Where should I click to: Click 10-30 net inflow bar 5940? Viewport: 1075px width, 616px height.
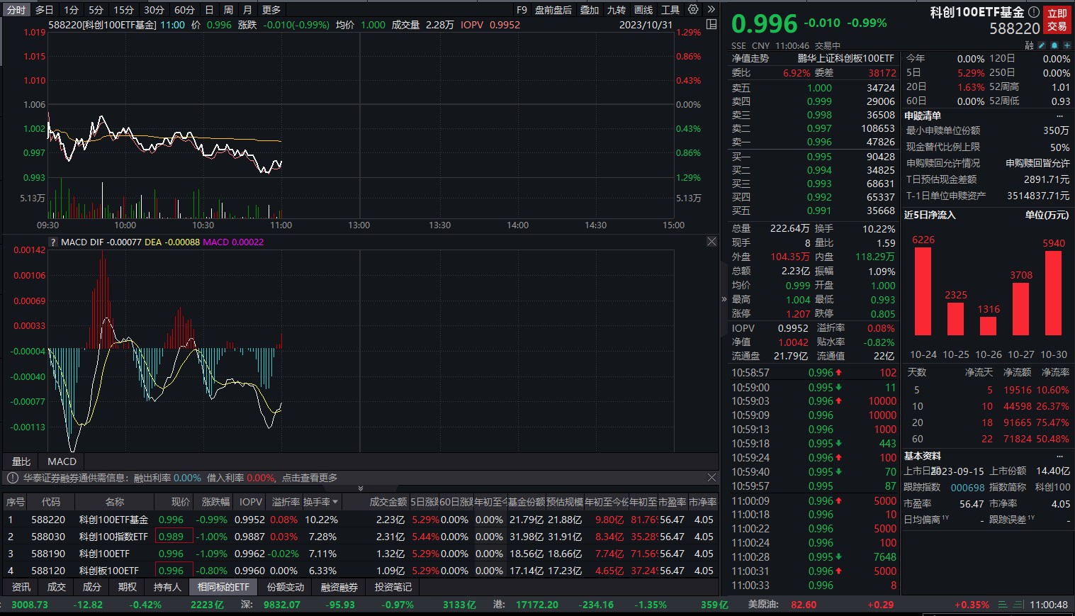1054,293
